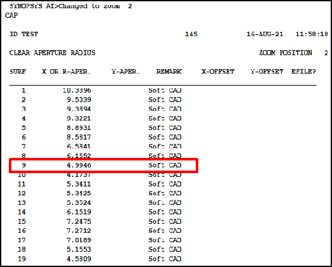Click the SURF column header
The image size is (332, 267).
coord(18,72)
